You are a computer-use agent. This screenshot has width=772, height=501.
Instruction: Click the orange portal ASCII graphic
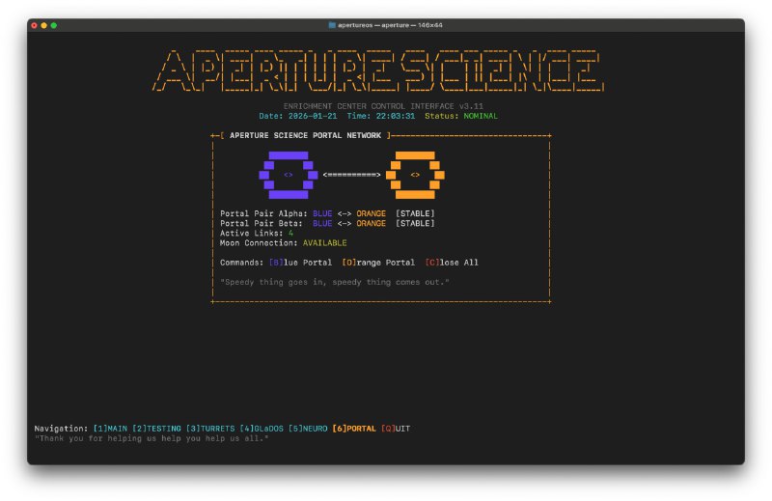click(x=415, y=175)
